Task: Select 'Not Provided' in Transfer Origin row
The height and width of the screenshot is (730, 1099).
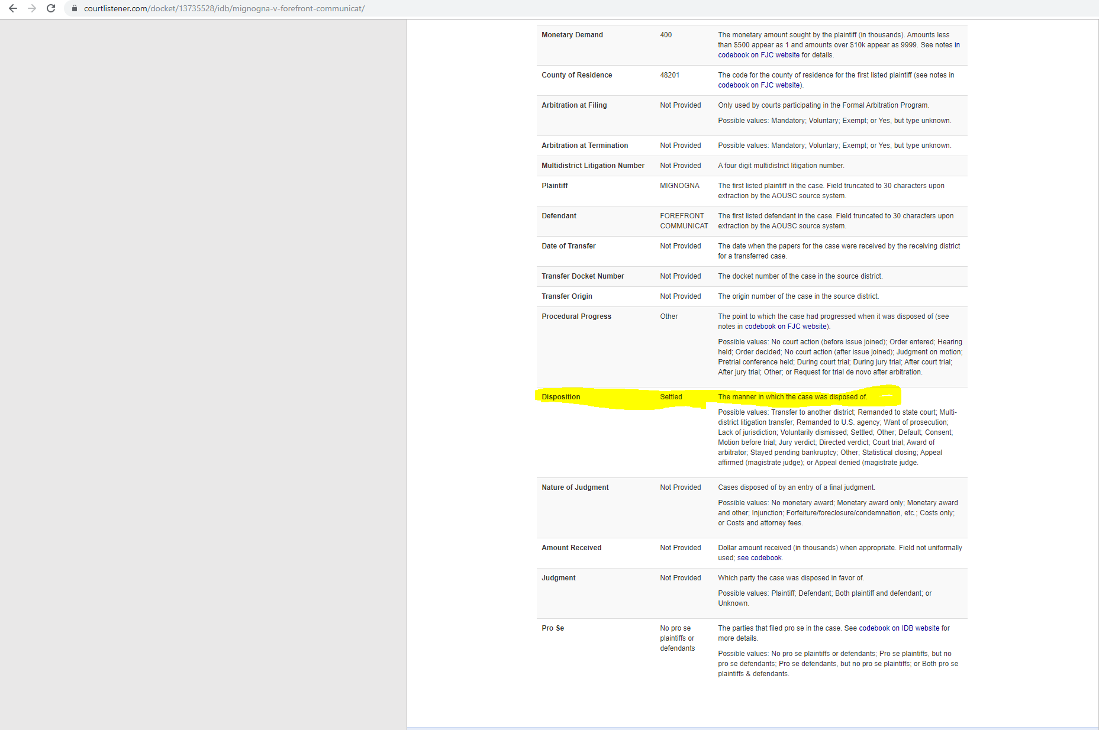Action: tap(681, 296)
